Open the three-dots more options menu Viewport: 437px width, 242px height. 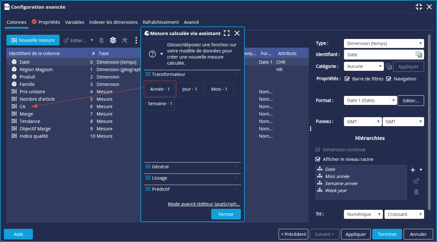pyautogui.click(x=136, y=40)
